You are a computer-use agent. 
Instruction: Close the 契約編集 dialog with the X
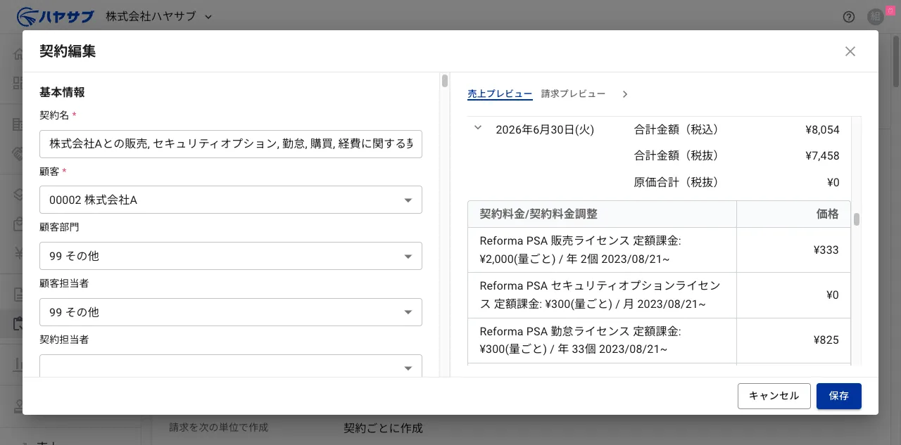[850, 51]
